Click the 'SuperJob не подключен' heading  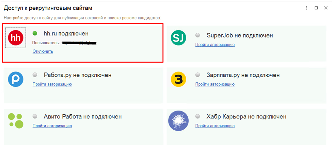coord(240,35)
